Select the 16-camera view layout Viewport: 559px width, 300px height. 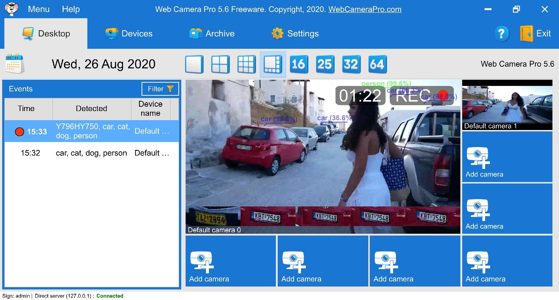pyautogui.click(x=299, y=64)
